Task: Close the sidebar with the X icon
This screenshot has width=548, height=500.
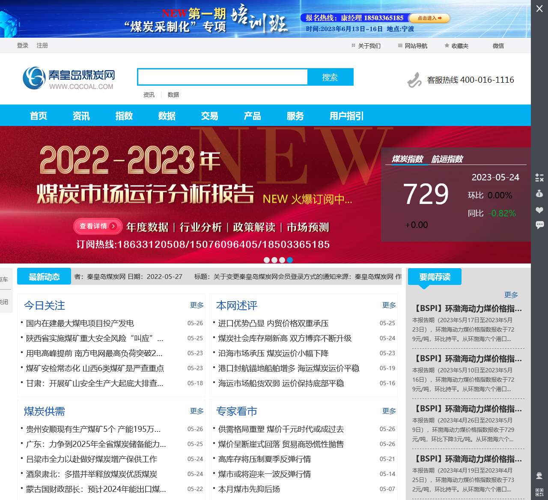Action: pos(539,9)
